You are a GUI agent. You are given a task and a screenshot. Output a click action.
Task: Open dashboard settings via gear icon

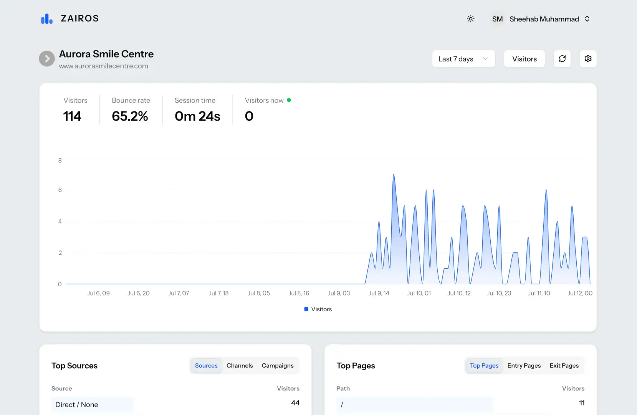tap(588, 58)
